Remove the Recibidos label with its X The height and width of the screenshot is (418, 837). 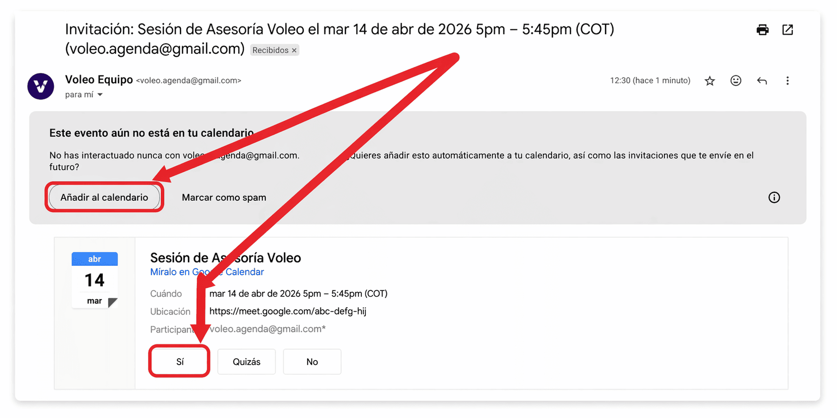click(x=294, y=50)
